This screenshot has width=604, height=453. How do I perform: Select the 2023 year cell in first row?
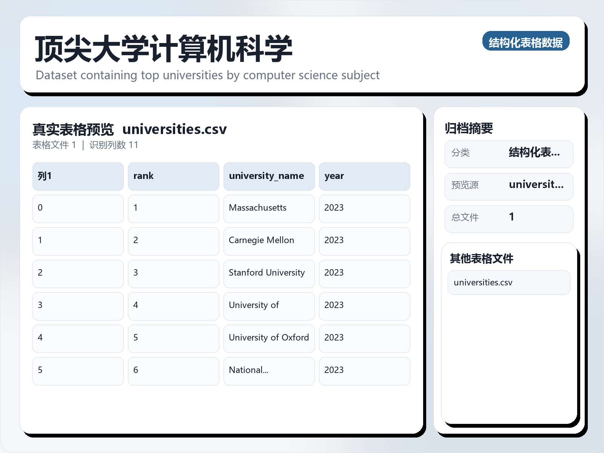(x=364, y=209)
